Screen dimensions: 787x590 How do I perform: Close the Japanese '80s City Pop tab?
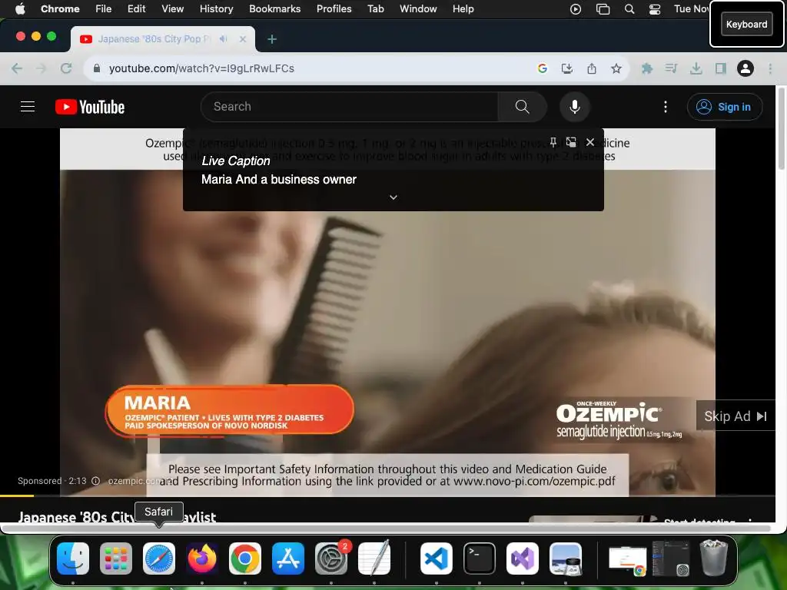pyautogui.click(x=242, y=38)
